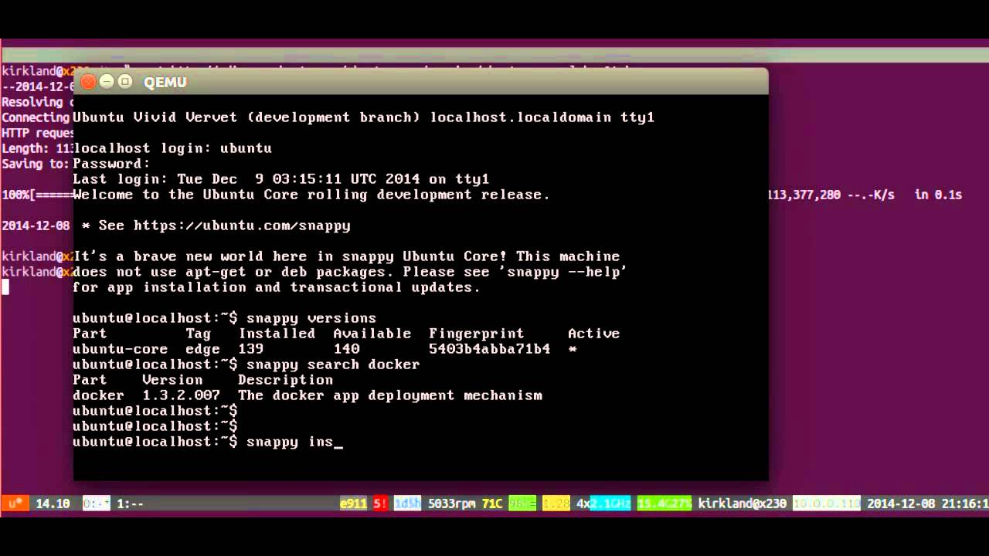This screenshot has width=989, height=556.
Task: Click the 'Last login' line
Action: point(281,179)
